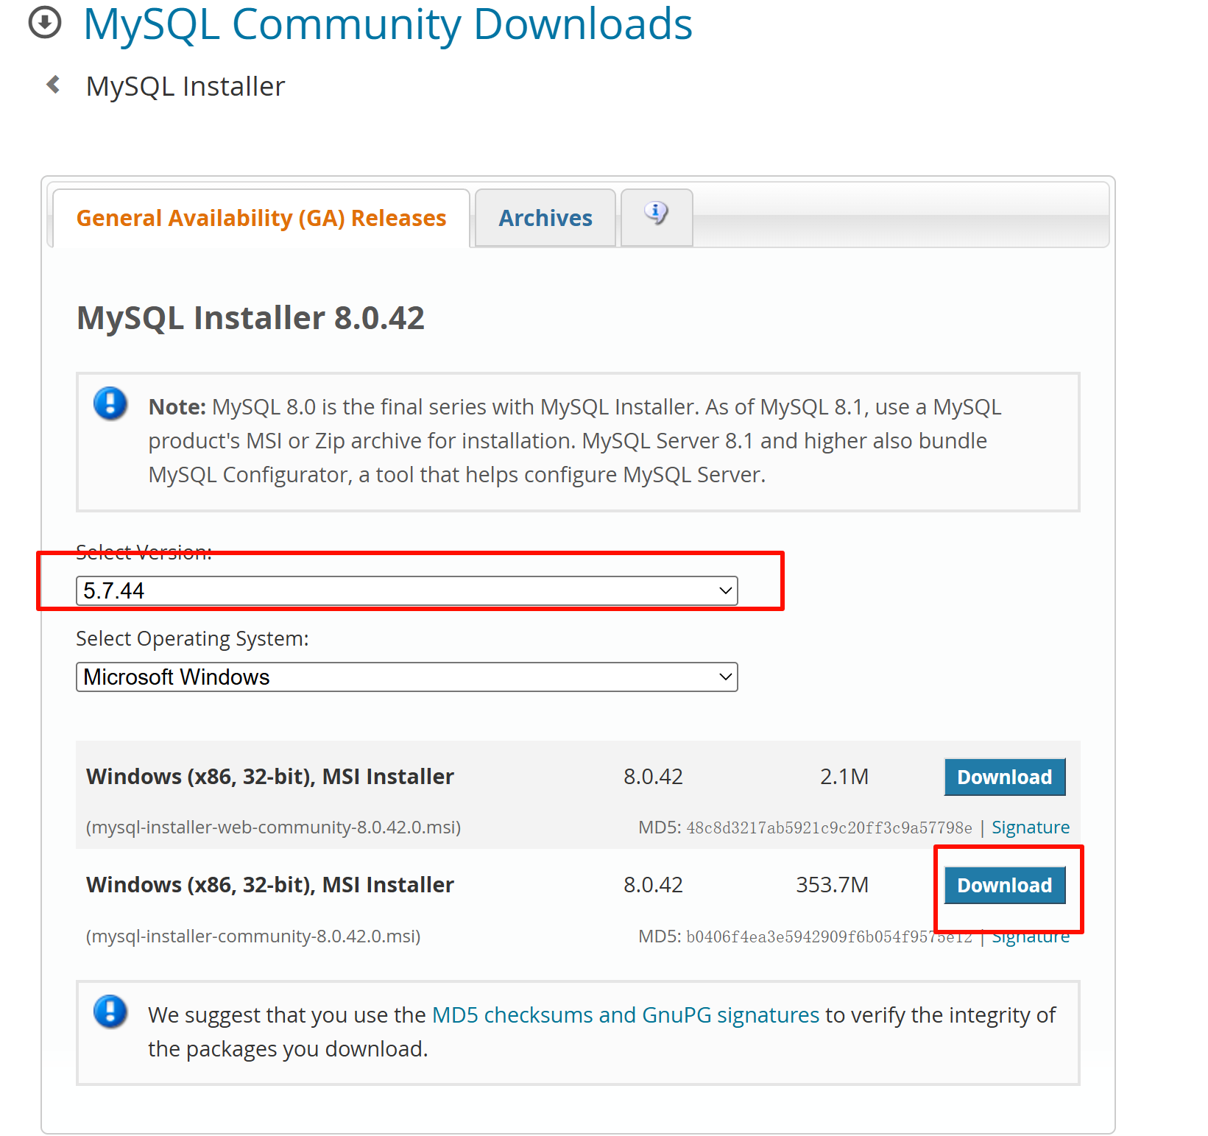Click the blue note icon beside 'Note:'
Image resolution: width=1208 pixels, height=1136 pixels.
click(110, 403)
